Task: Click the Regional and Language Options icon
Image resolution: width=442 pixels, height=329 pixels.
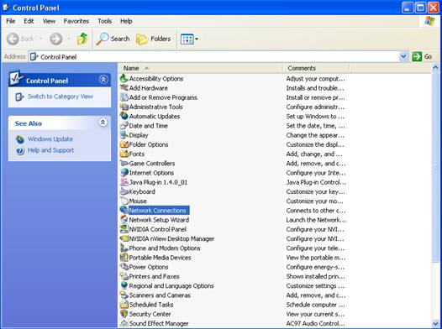Action: (x=124, y=285)
